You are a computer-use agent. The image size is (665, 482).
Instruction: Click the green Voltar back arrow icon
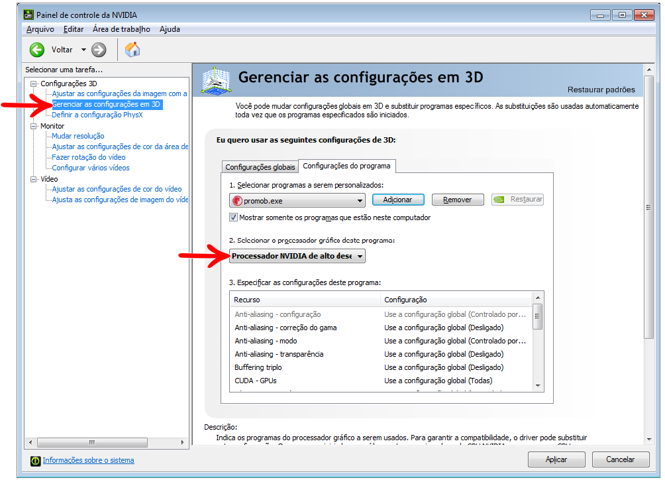[x=37, y=50]
